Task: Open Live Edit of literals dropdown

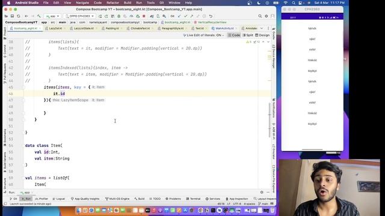Action: [x=203, y=35]
